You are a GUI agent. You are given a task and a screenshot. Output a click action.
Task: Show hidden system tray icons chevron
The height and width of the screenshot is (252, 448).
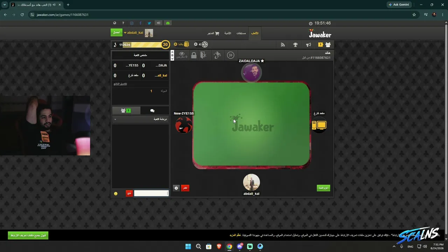pos(394,246)
